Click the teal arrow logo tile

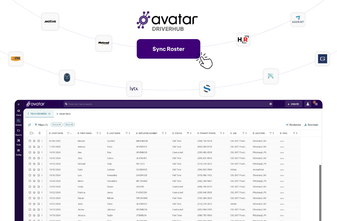(x=270, y=76)
